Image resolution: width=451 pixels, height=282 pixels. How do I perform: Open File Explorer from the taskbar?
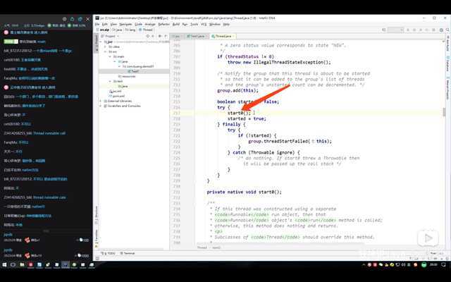(22, 264)
